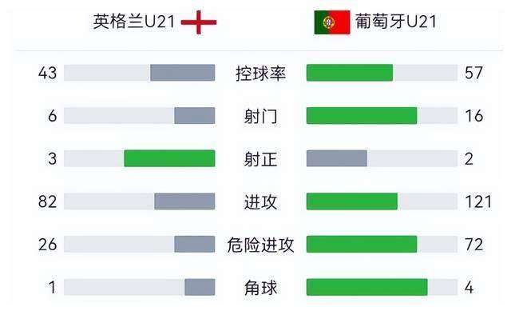Select the 葡萄牙U21 team name

tap(396, 22)
